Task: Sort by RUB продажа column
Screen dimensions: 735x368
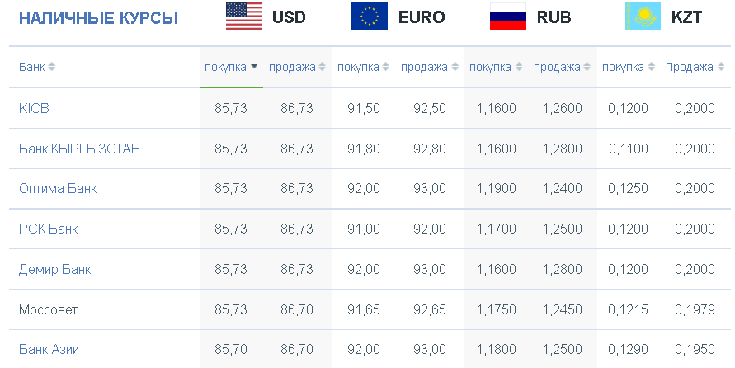Action: [x=562, y=67]
